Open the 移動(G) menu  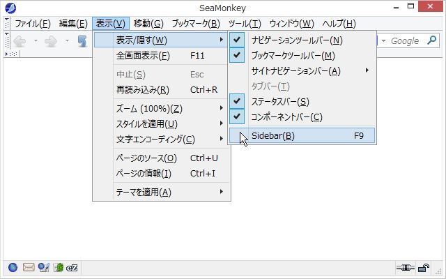tap(148, 24)
